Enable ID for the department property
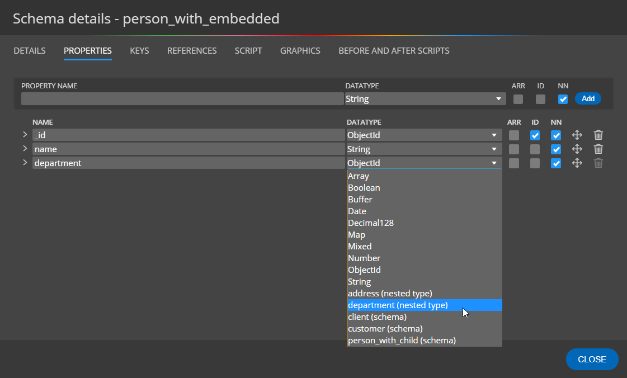This screenshot has width=627, height=378. tap(535, 163)
